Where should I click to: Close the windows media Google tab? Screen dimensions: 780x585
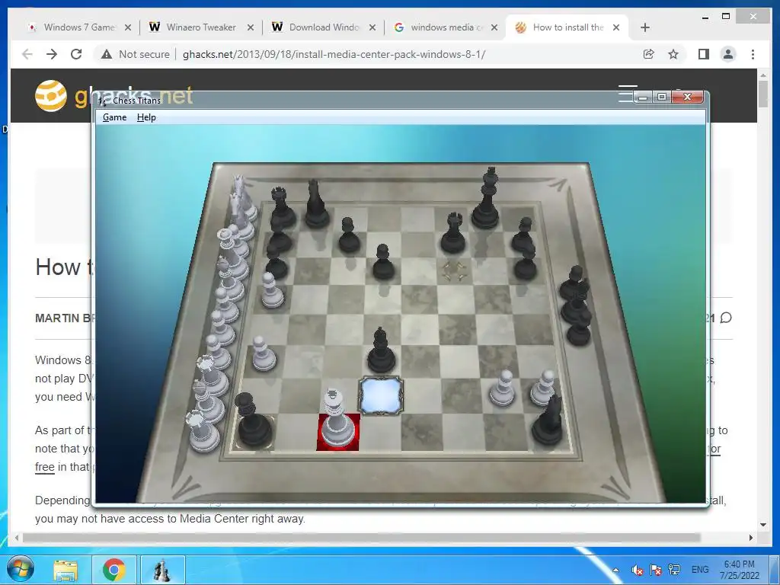click(x=494, y=27)
